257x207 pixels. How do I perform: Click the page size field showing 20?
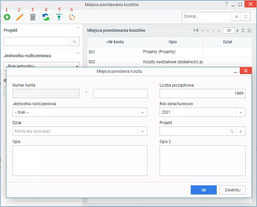229,30
